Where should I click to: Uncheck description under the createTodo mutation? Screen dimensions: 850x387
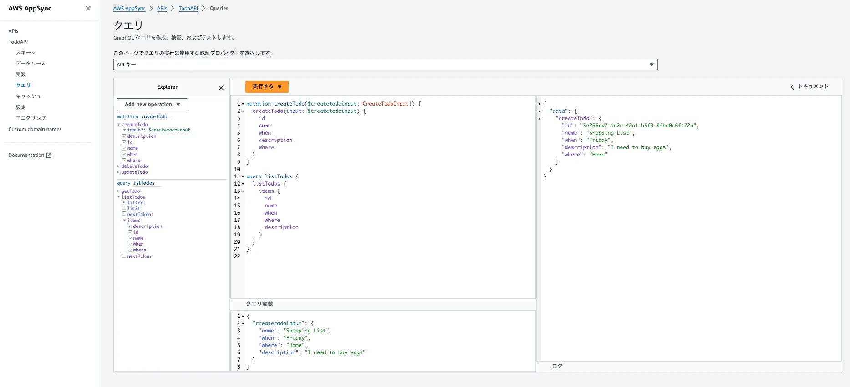pos(124,136)
